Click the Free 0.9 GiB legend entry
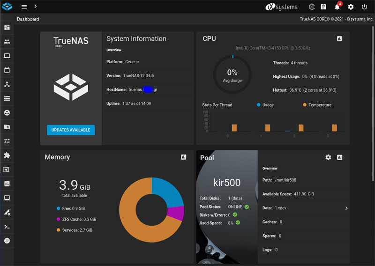 (71, 208)
